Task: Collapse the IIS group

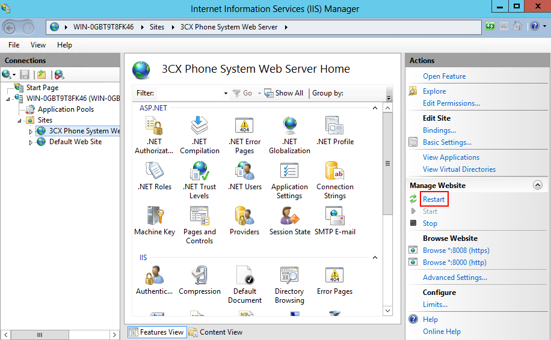Action: pos(375,258)
